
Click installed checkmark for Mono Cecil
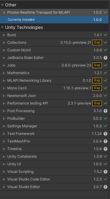pyautogui.click(x=105, y=88)
